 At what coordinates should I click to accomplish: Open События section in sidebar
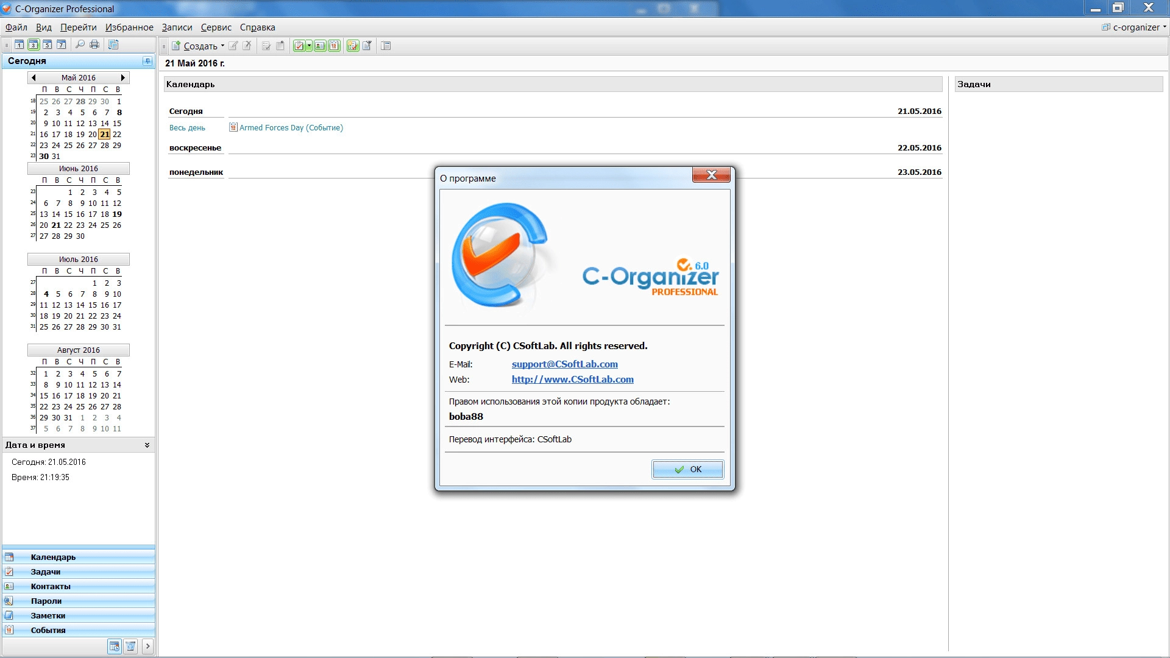79,630
